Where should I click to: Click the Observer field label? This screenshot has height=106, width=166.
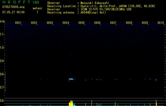pos(54,3)
